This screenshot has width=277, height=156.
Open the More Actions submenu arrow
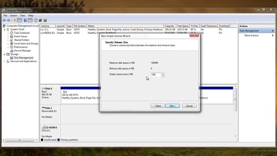(273, 36)
